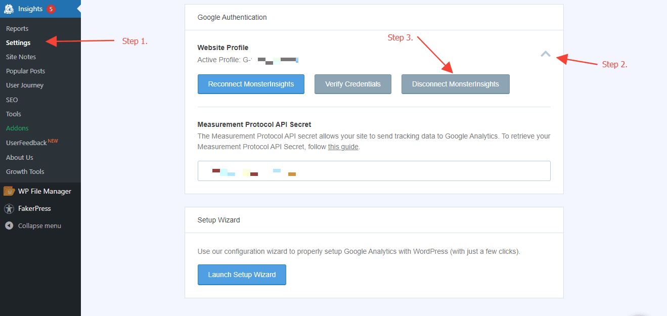The height and width of the screenshot is (316, 667).
Task: Open Site Notes in the sidebar
Action: tap(21, 57)
